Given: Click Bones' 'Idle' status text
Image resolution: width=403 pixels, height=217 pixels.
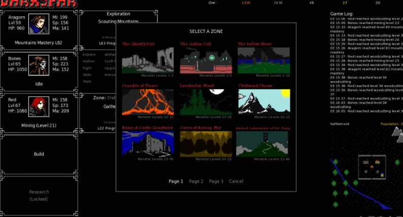Looking at the screenshot, I should tap(39, 84).
